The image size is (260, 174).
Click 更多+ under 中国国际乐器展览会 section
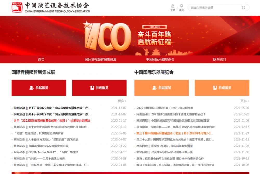click(245, 101)
